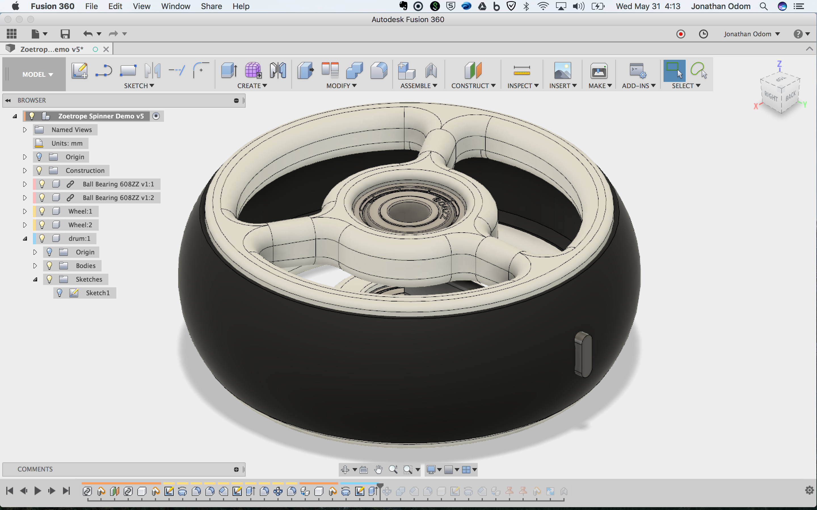Image resolution: width=817 pixels, height=510 pixels.
Task: Open the job status clock icon
Action: coord(703,34)
